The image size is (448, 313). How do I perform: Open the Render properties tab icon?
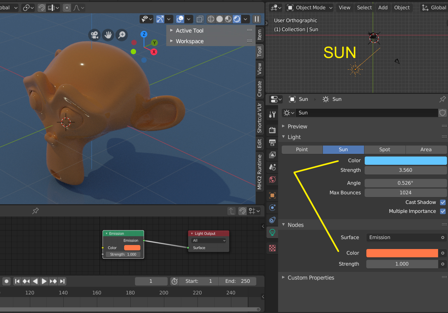pos(272,130)
